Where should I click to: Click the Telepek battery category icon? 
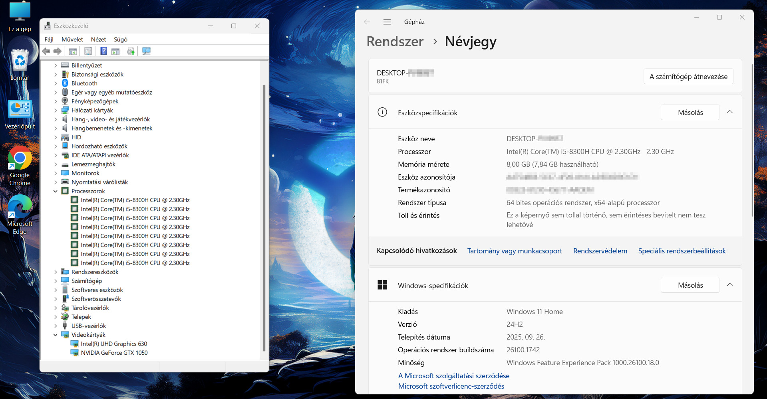coord(65,316)
